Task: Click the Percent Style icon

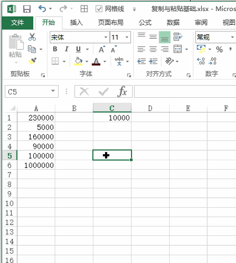Action: (x=219, y=49)
